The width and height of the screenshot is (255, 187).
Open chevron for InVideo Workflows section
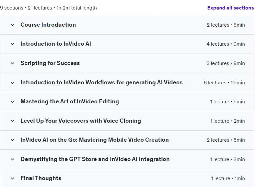point(13,82)
